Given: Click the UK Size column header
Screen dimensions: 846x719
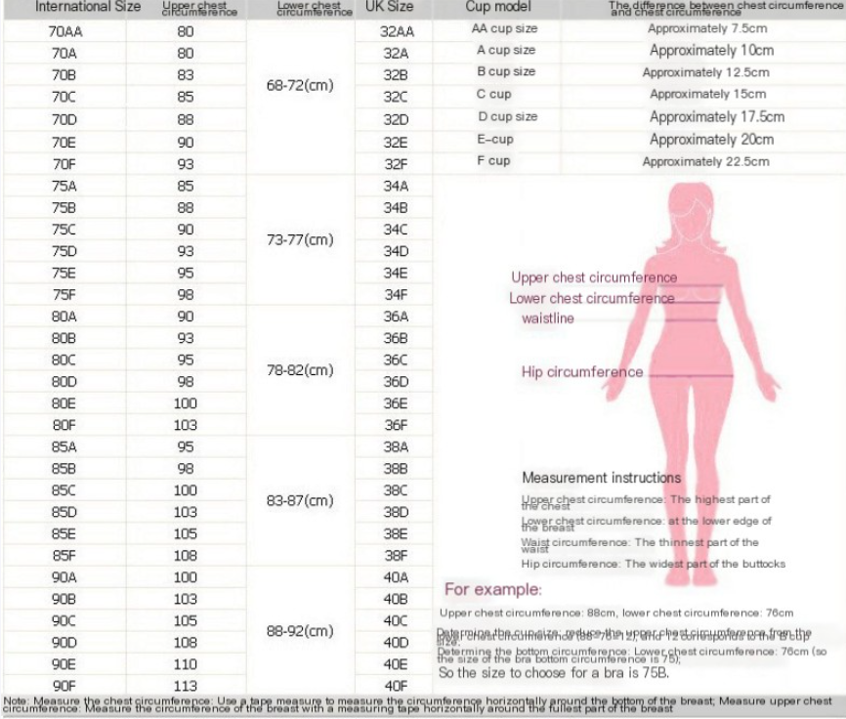Looking at the screenshot, I should (389, 8).
